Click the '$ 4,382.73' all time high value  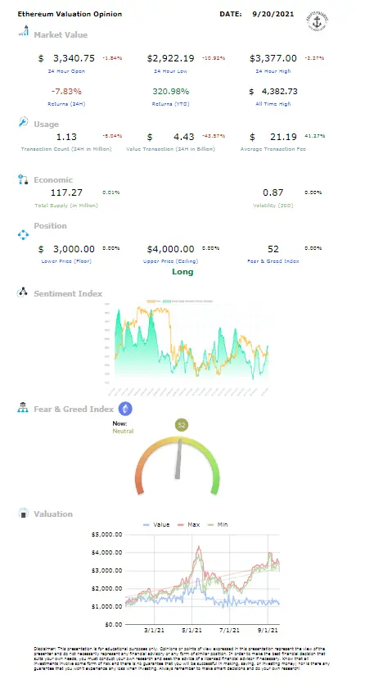(x=273, y=91)
